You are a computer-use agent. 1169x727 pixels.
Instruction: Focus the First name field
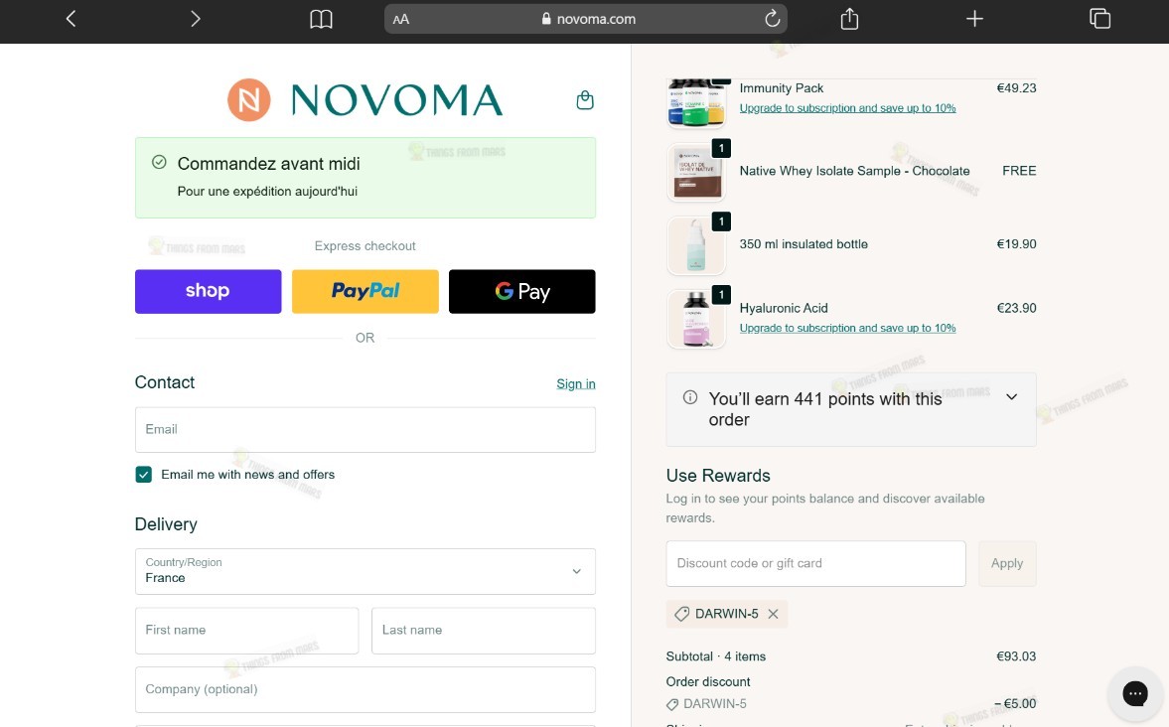[x=246, y=630]
